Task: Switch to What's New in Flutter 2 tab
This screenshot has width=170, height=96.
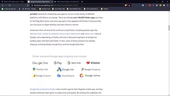Action: [67, 2]
